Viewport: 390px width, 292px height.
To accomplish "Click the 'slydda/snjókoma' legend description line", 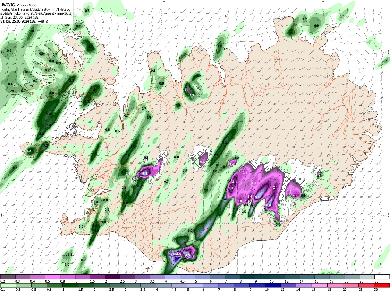I will click(x=36, y=13).
